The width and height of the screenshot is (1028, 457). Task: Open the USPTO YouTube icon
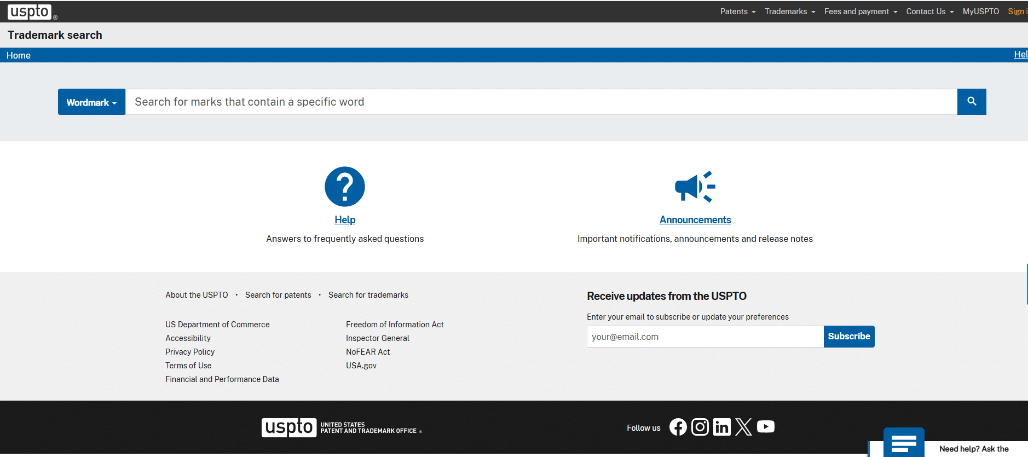click(766, 426)
